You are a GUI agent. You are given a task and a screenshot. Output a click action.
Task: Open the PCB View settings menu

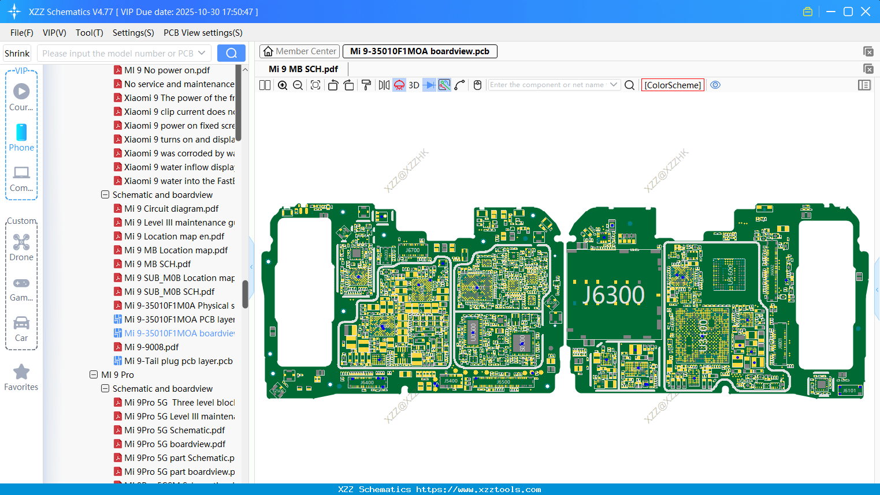click(x=203, y=33)
